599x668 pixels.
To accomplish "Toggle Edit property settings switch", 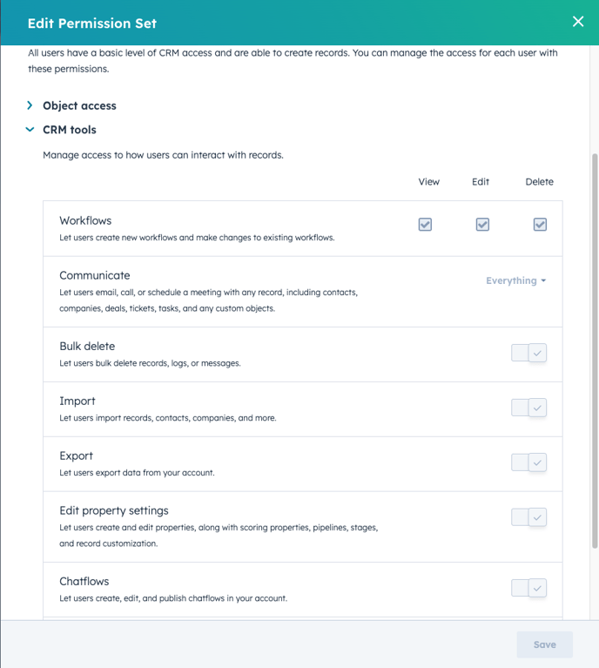I will (x=528, y=517).
